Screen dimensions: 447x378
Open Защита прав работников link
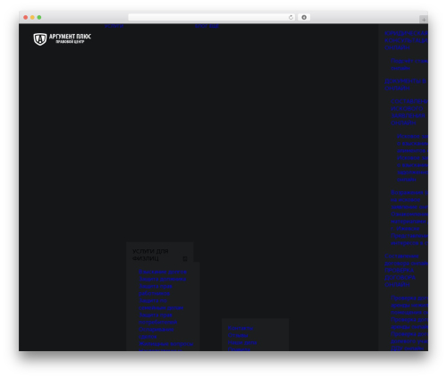pos(156,290)
